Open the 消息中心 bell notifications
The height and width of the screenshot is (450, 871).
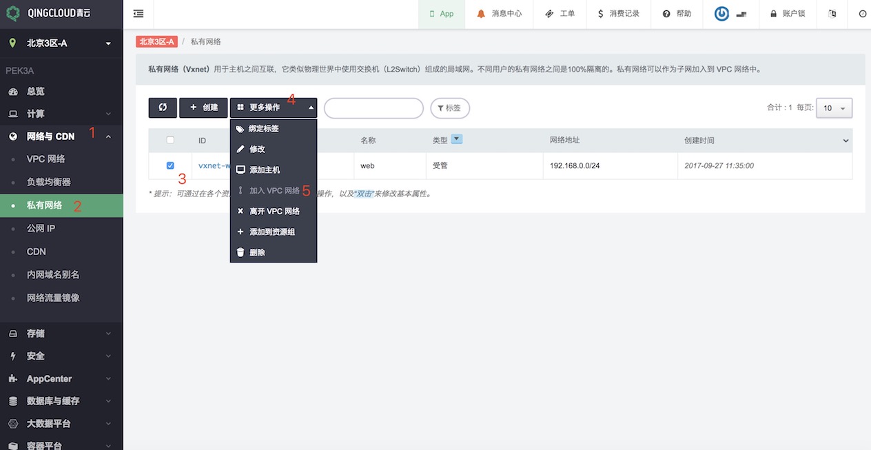point(481,14)
